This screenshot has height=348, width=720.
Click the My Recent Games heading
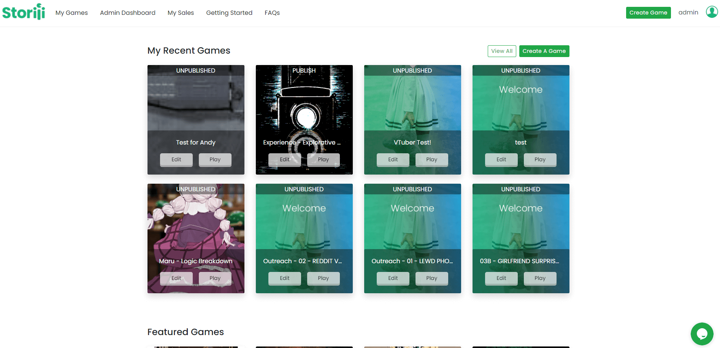(189, 51)
